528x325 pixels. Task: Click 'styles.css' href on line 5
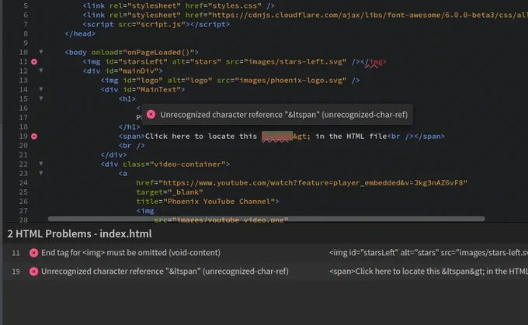click(237, 5)
